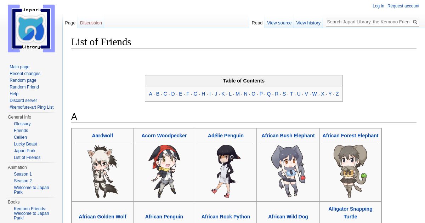Open the Acorn Woodpecker name link
Screen dimensions: 425x223
[x=164, y=136]
